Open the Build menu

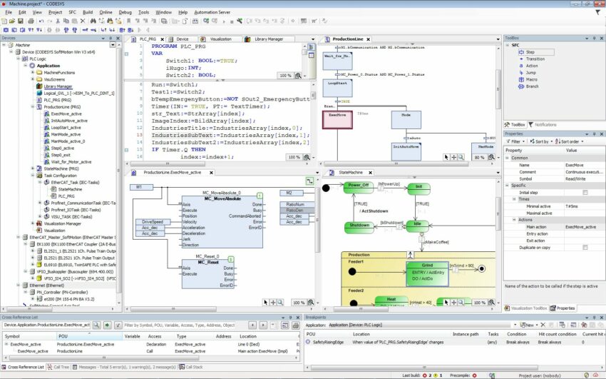(88, 12)
